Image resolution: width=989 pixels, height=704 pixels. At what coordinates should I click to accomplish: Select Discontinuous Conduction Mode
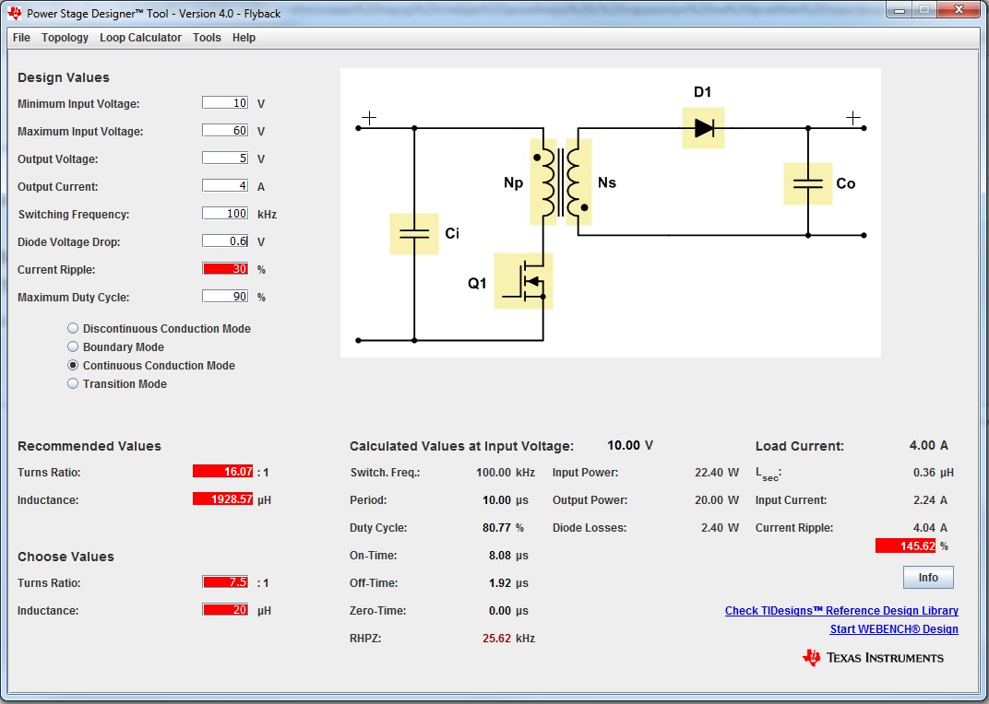73,328
